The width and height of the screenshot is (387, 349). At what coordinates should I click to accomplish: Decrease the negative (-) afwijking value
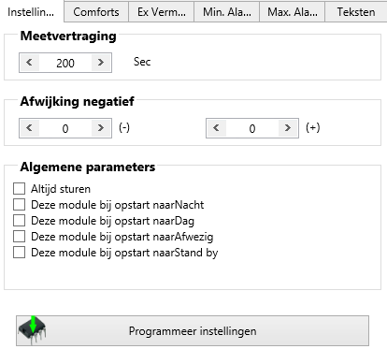click(29, 128)
